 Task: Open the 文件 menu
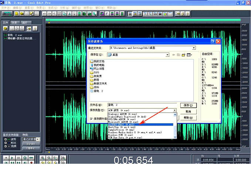pos(6,8)
